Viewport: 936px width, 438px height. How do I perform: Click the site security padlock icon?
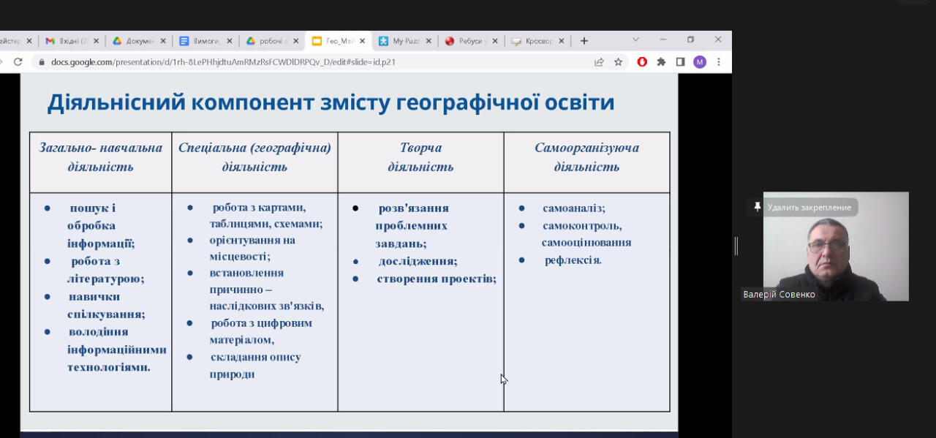coord(42,62)
